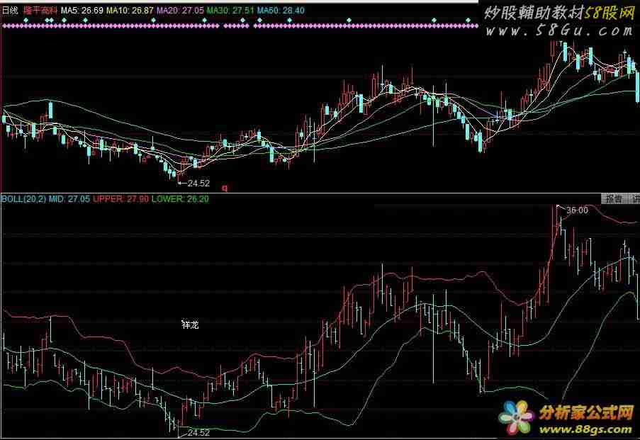Click the green LOWER band value label
640x440 pixels.
click(x=171, y=199)
